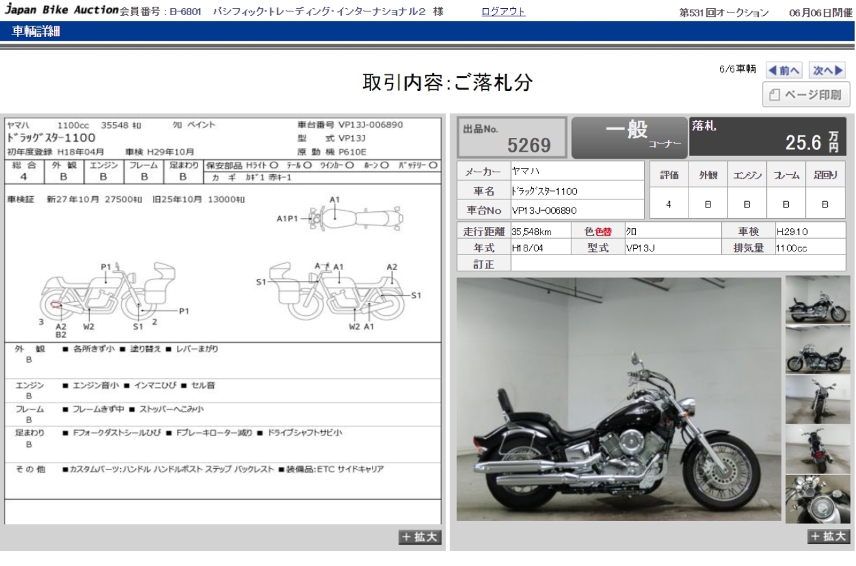Click メーカー value ヤマハ in table
This screenshot has height=566, width=856.
tap(526, 171)
